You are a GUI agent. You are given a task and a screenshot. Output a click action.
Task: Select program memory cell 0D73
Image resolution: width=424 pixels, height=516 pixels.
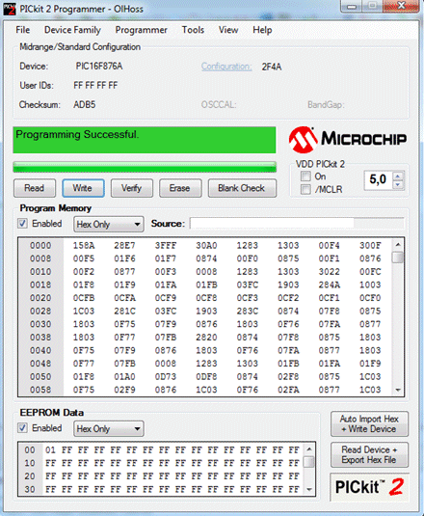point(166,377)
